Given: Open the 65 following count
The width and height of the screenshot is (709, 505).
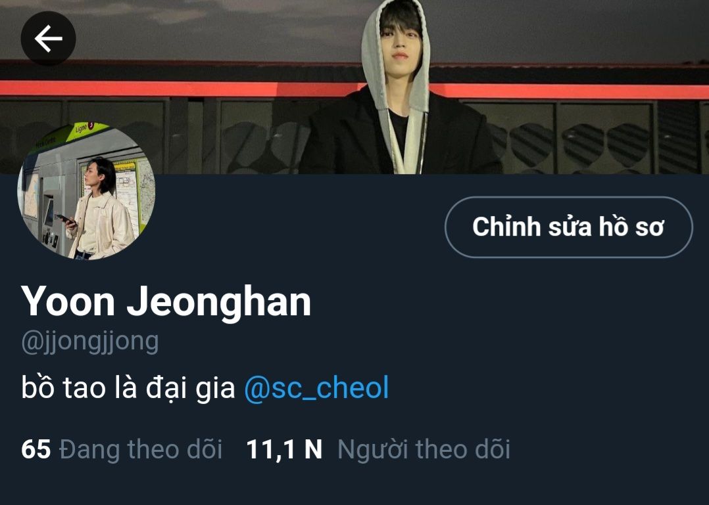Looking at the screenshot, I should 36,449.
